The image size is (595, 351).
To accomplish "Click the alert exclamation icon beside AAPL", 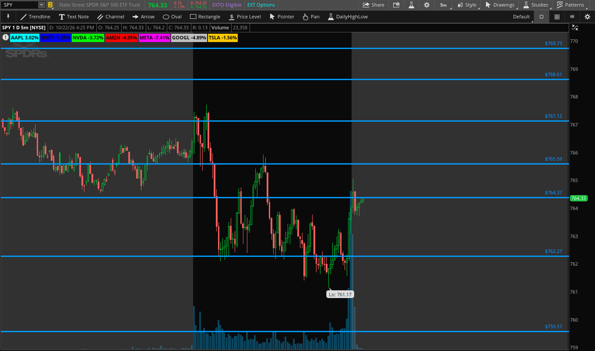I will pyautogui.click(x=5, y=37).
